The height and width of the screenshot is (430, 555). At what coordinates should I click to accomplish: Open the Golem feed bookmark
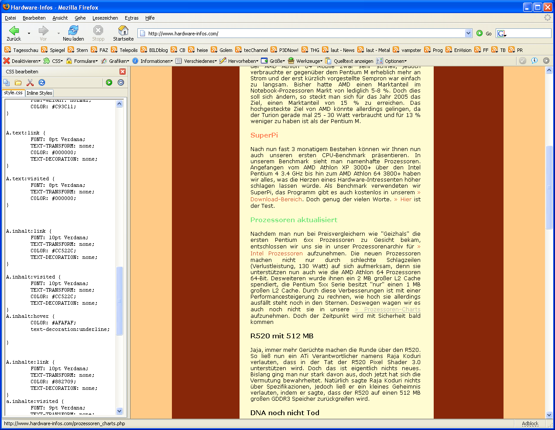click(222, 50)
